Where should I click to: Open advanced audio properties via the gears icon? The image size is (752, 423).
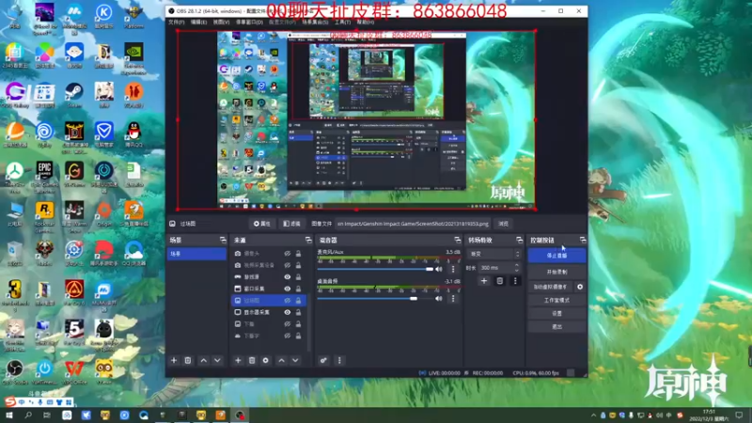[x=323, y=360]
